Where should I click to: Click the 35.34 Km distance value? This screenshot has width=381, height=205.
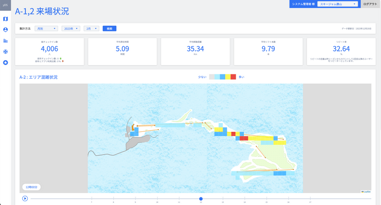tap(195, 49)
